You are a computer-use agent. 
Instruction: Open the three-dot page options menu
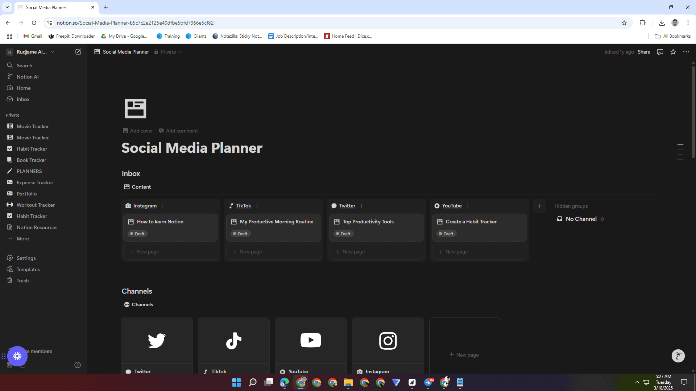click(686, 52)
